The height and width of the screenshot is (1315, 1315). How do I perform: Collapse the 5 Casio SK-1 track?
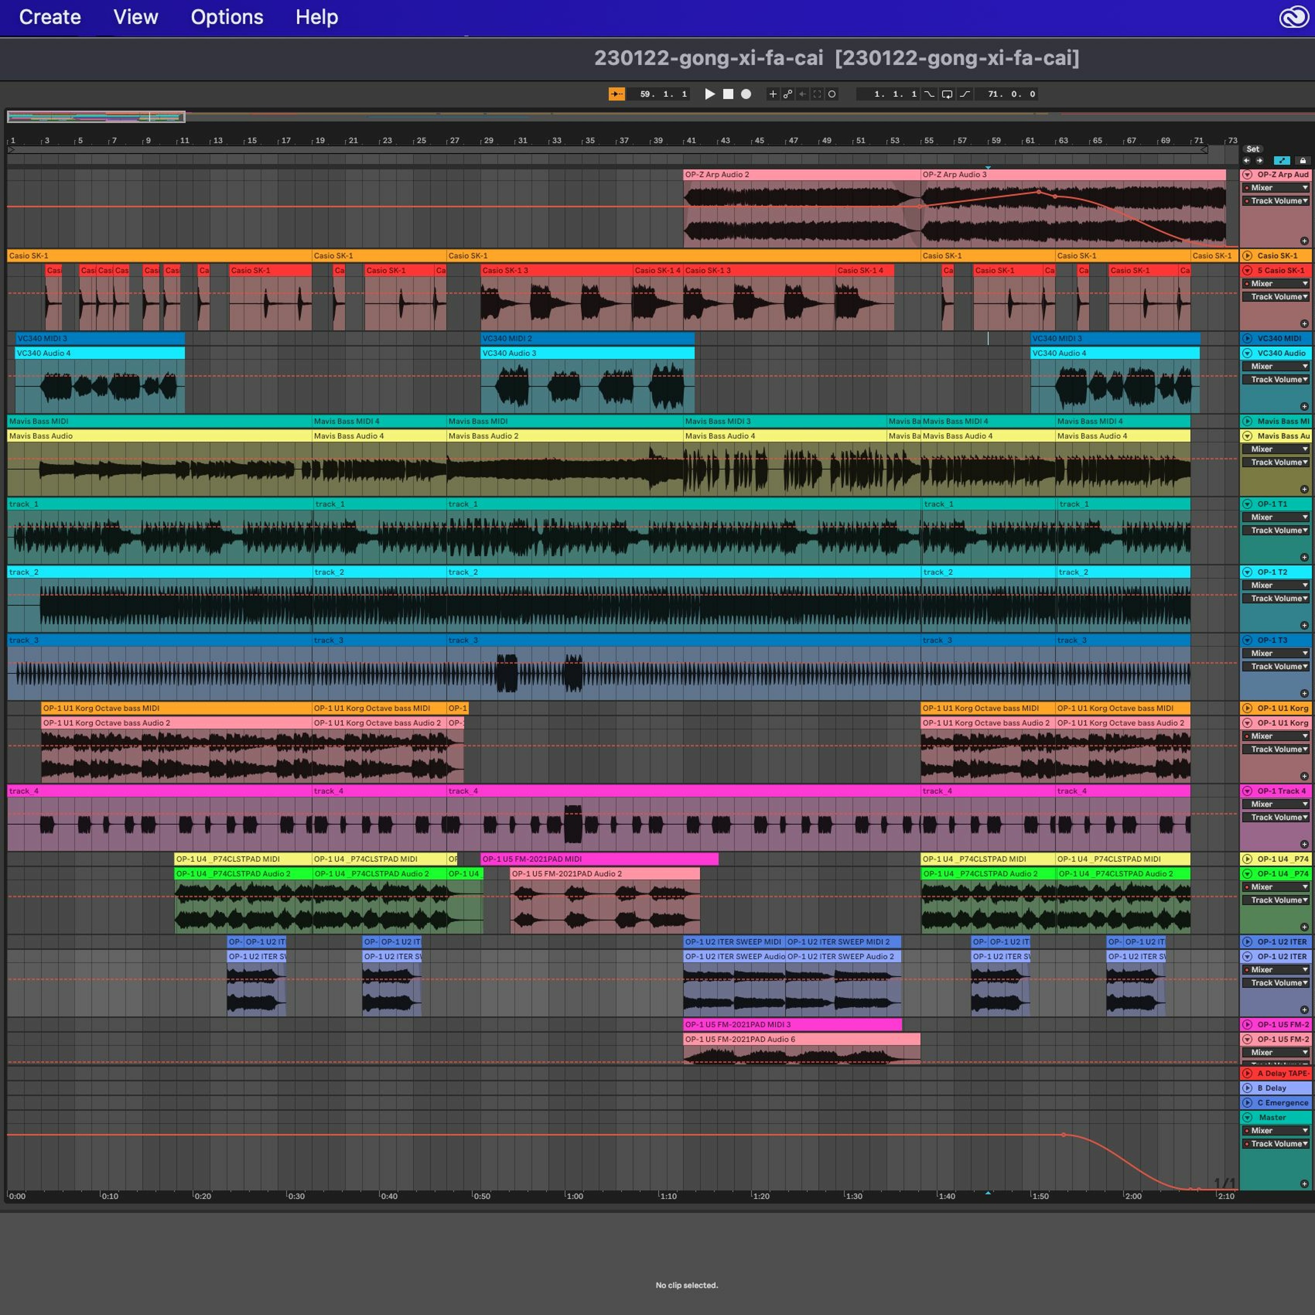pyautogui.click(x=1247, y=270)
